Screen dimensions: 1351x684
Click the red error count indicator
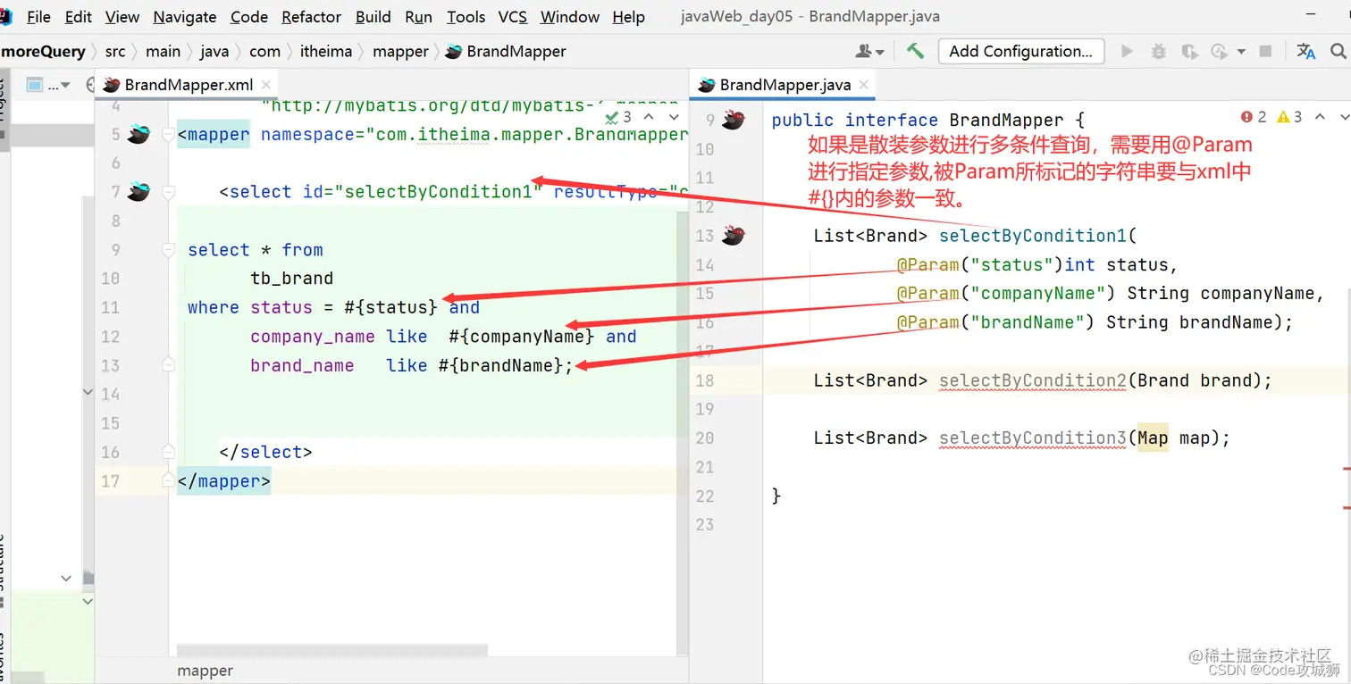tap(1254, 117)
